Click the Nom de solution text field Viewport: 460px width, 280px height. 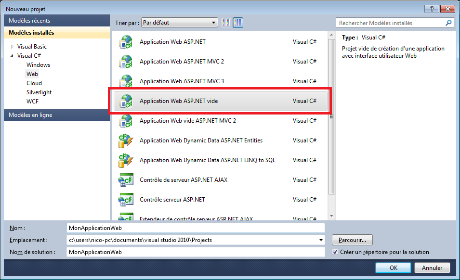(196, 252)
